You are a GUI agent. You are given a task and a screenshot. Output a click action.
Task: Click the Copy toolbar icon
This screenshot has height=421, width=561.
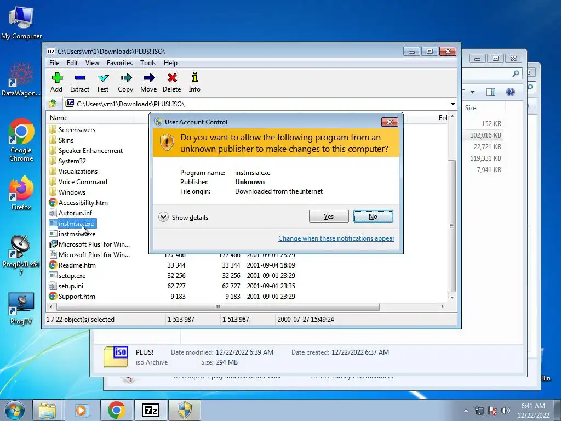click(x=125, y=82)
